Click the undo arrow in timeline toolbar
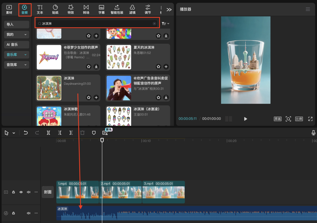Viewport: 317px width, 223px height. pos(26,133)
